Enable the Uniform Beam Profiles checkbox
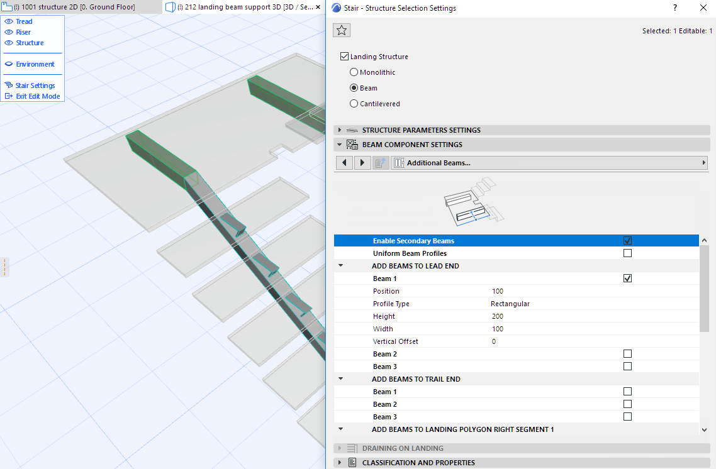The height and width of the screenshot is (469, 716). click(627, 253)
